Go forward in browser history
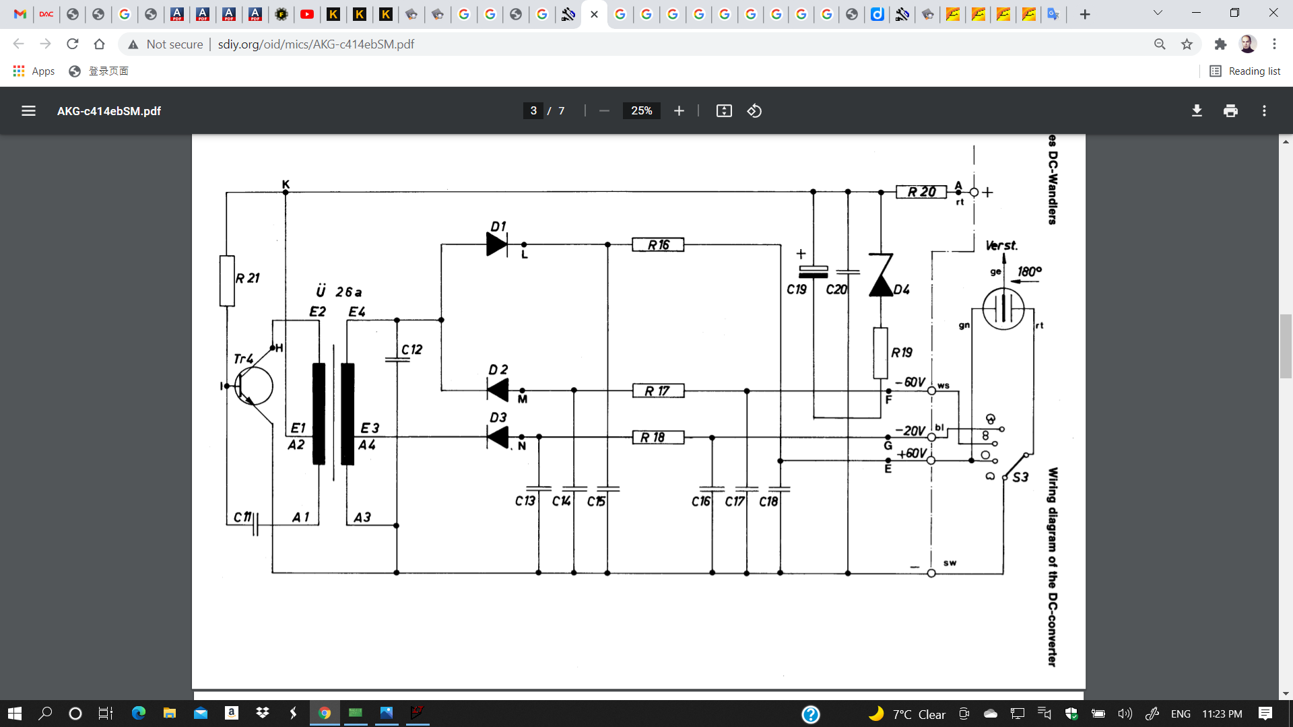Viewport: 1293px width, 727px height. pos(45,44)
